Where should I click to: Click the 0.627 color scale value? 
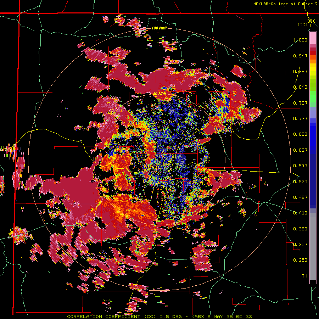pos(300,150)
